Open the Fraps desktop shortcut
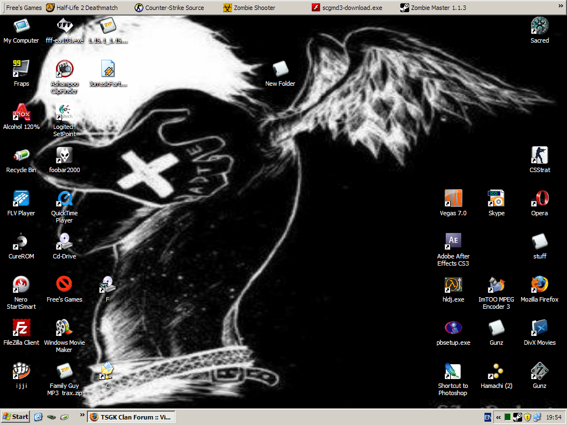The image size is (567, 425). 21,69
